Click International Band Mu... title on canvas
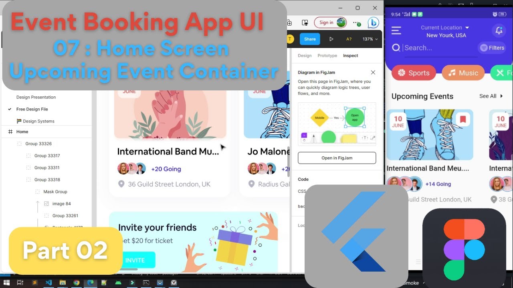Viewport: 513px width, 288px height. [x=168, y=152]
